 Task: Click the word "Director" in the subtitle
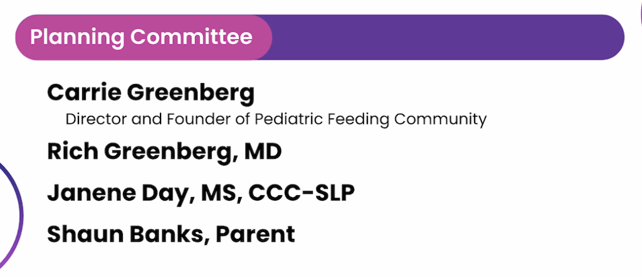[x=90, y=119]
